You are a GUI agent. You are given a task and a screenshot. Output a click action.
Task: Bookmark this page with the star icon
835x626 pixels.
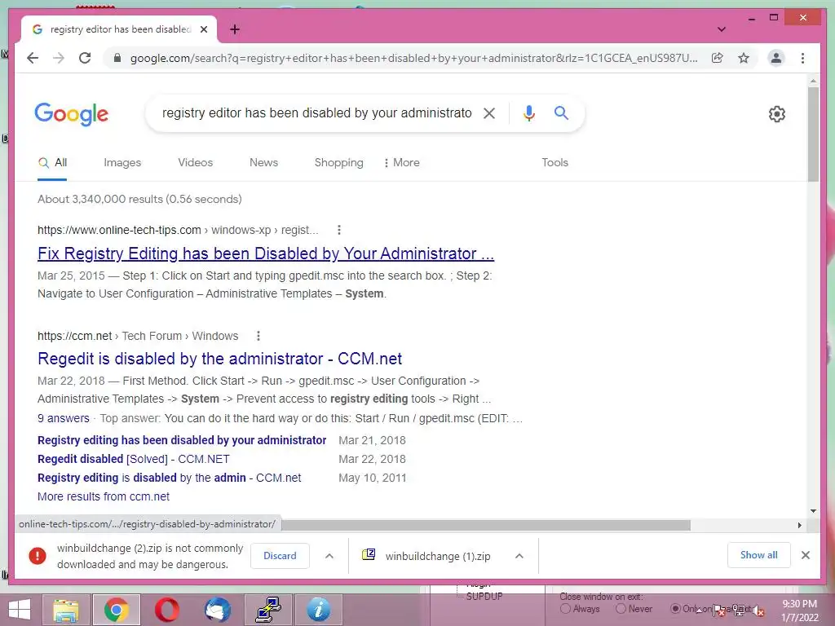(x=744, y=58)
